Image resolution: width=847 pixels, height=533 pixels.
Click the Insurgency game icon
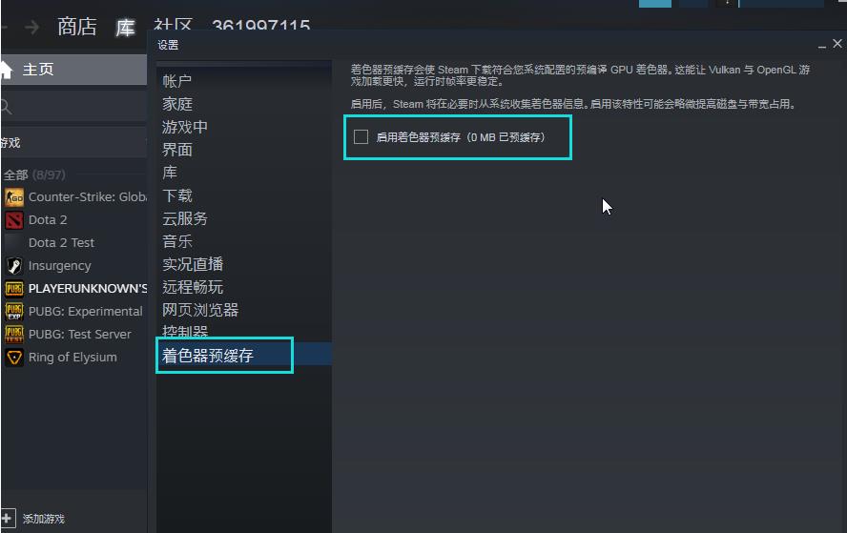[14, 266]
